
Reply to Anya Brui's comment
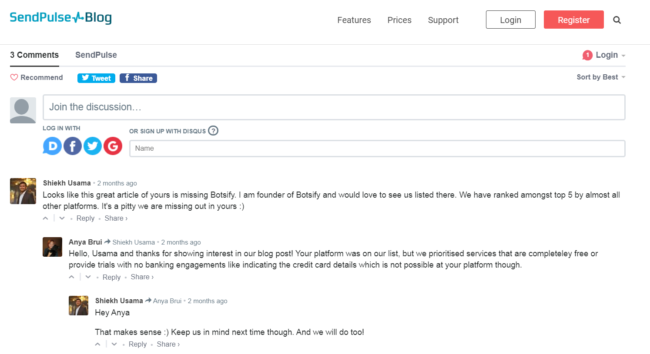(111, 277)
